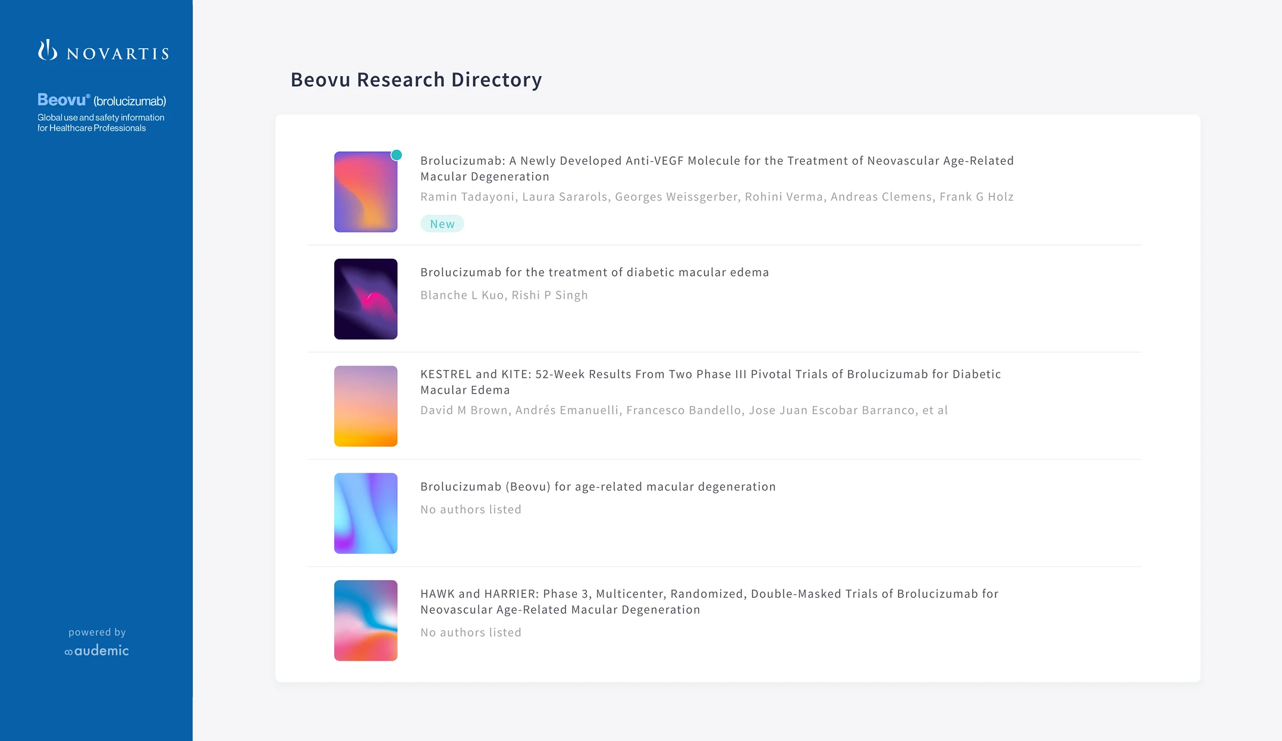
Task: Open 'Brolucizumab: A Newly Developed Anti-VEGF Molecule' title
Action: [717, 168]
